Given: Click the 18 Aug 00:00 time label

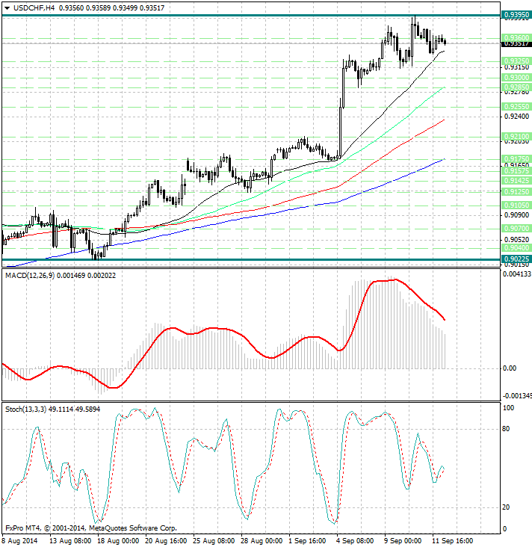Looking at the screenshot, I should tap(118, 541).
